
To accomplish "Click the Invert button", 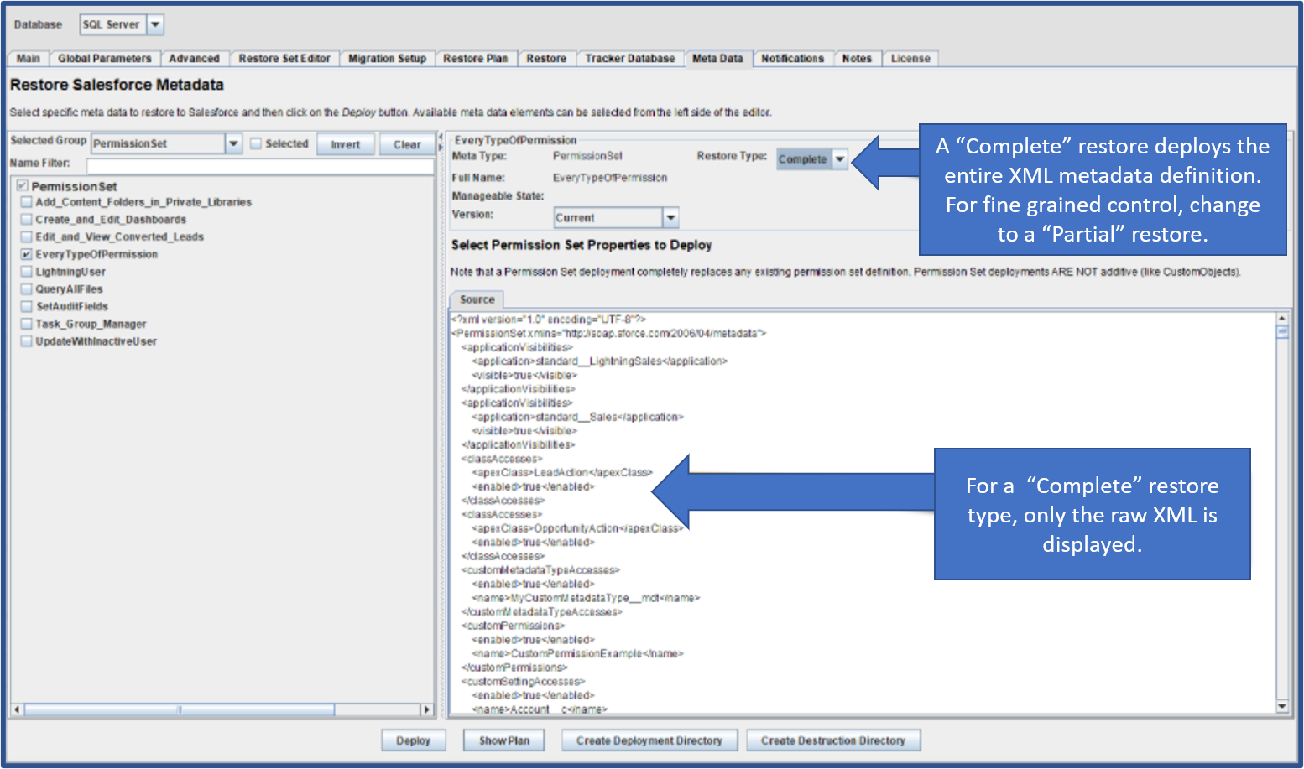I will [x=345, y=144].
